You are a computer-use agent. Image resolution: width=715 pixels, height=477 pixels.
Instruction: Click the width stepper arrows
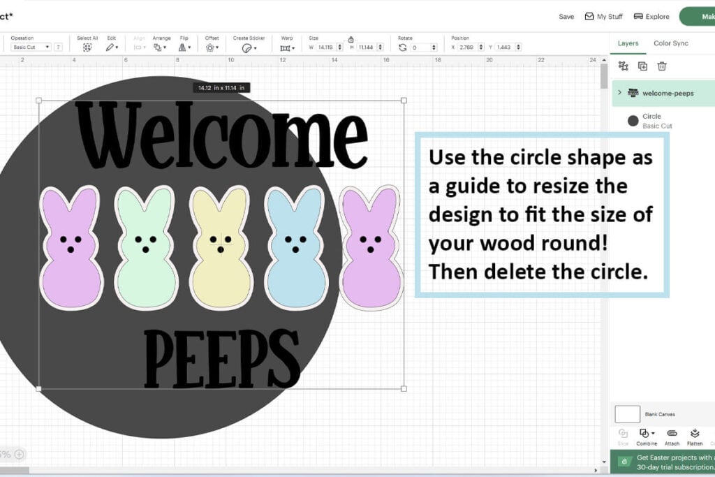point(340,47)
